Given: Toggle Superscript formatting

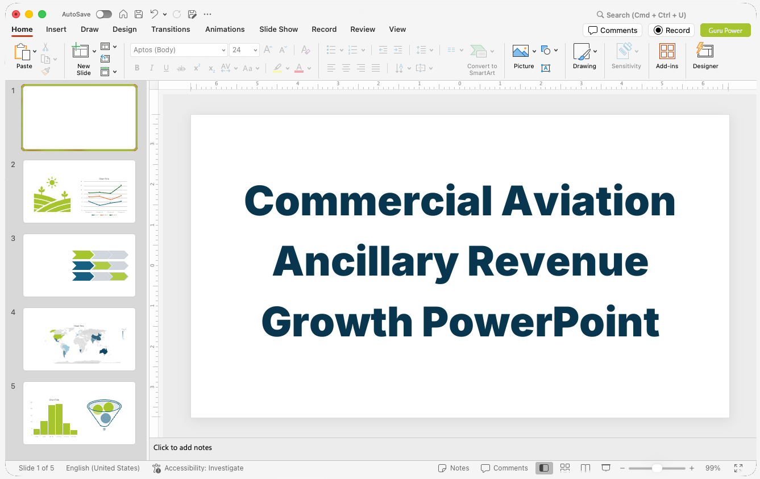Looking at the screenshot, I should coord(197,68).
